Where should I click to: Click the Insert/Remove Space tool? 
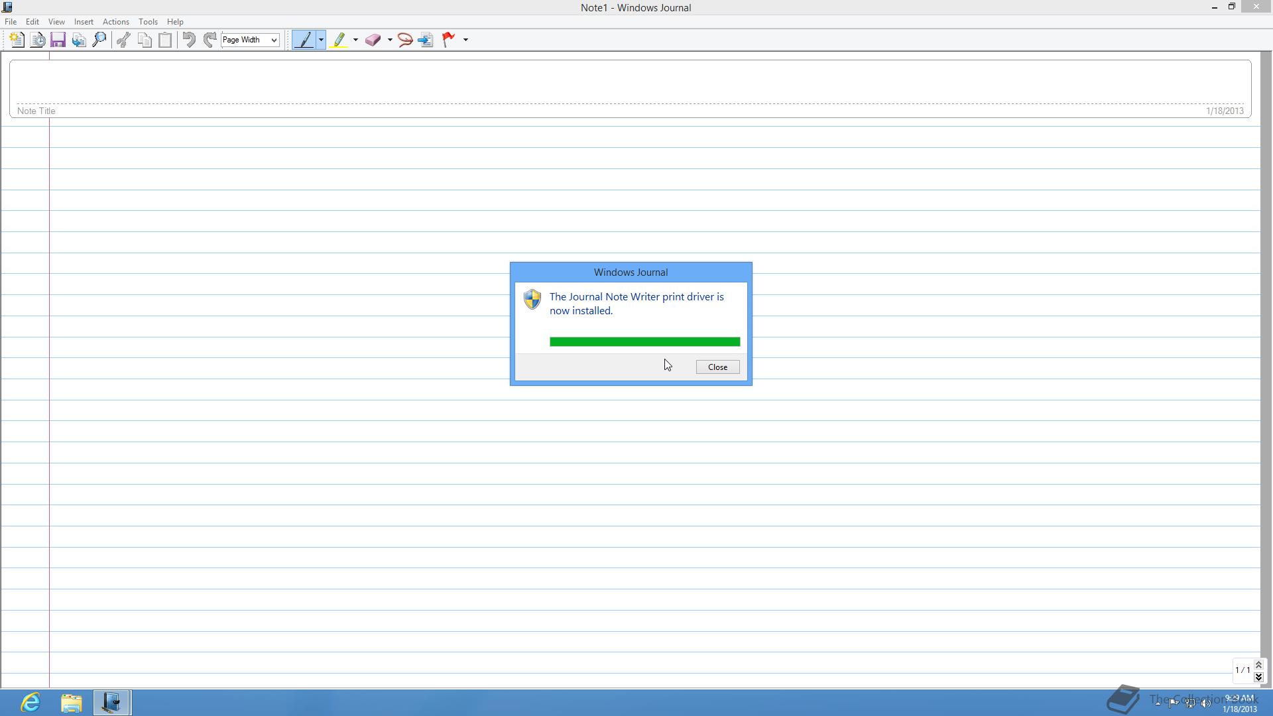click(426, 40)
